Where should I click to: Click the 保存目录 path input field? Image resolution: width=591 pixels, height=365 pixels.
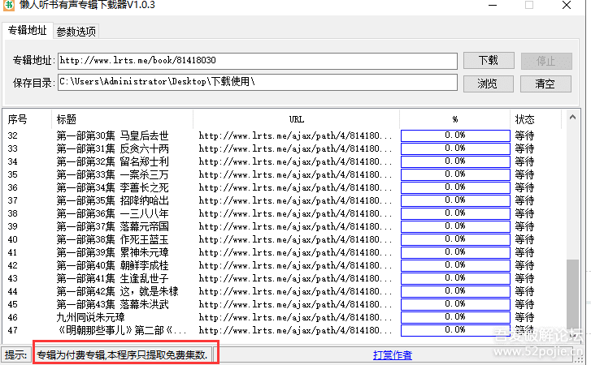[256, 82]
